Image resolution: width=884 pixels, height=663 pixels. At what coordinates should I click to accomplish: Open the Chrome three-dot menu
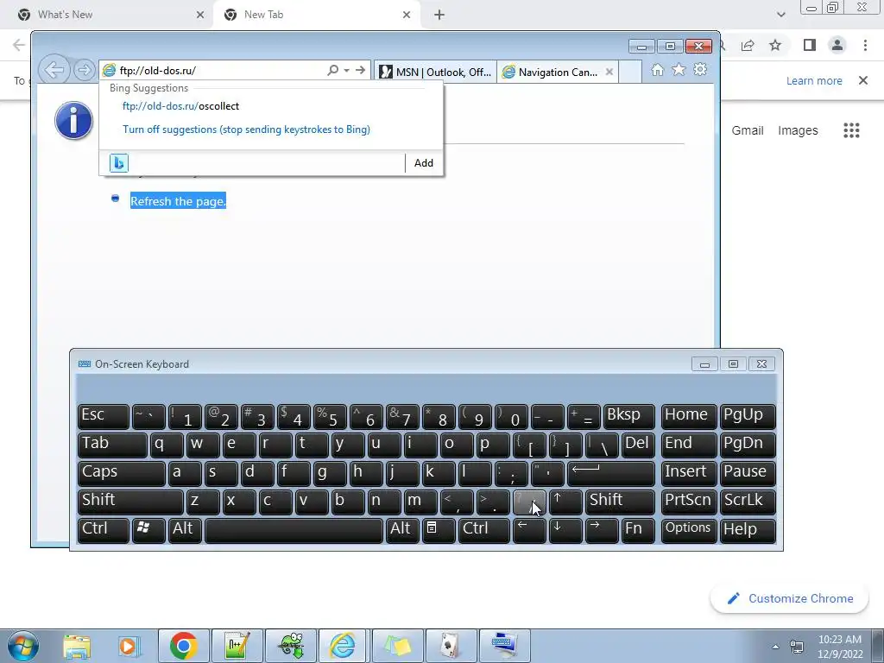865,45
